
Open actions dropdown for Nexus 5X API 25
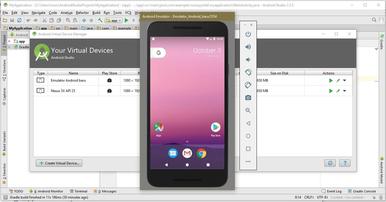(x=344, y=91)
